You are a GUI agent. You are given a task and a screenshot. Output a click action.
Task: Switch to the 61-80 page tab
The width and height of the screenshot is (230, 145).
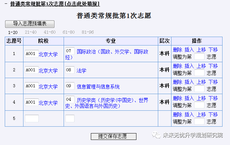(69, 32)
